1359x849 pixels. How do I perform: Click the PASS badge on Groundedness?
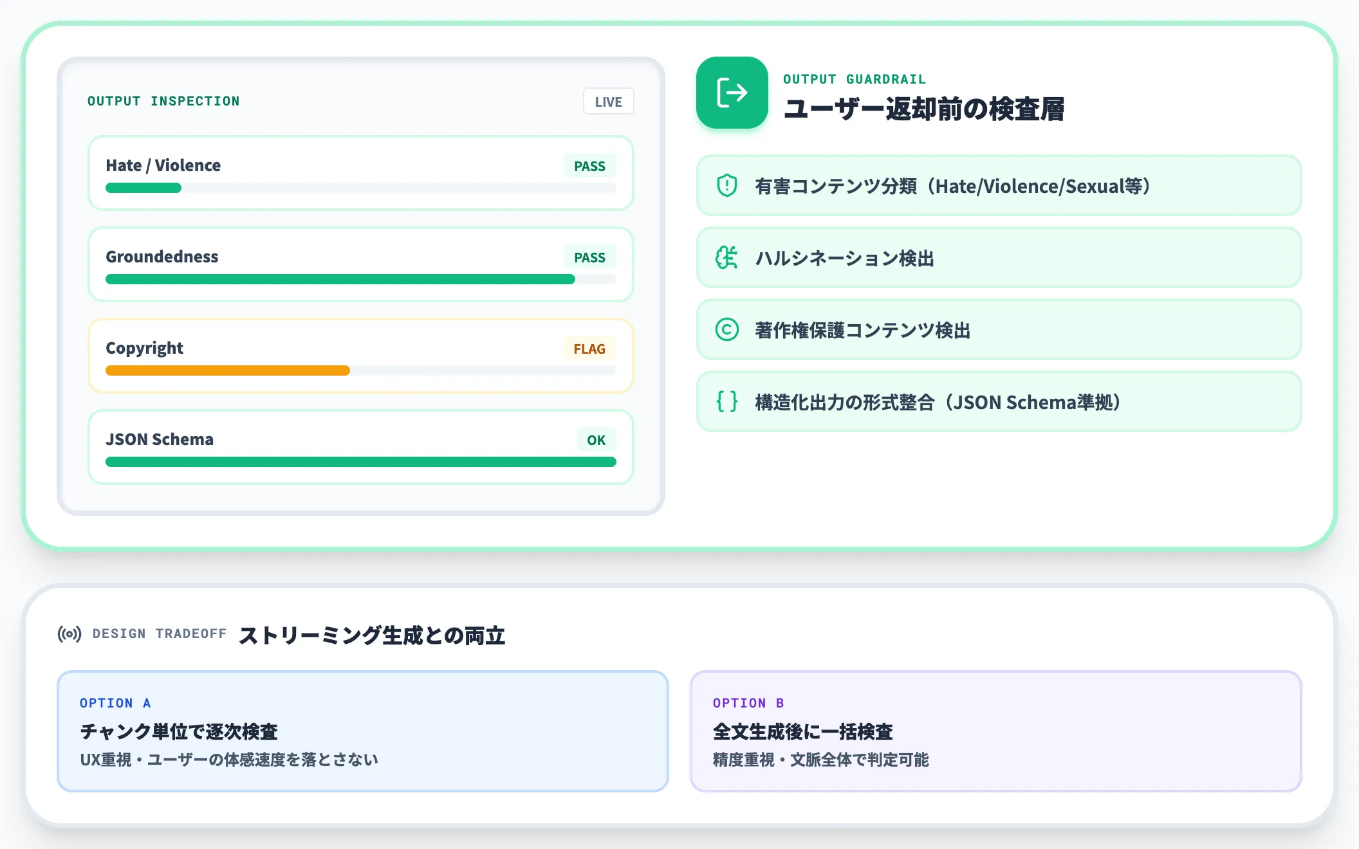589,257
